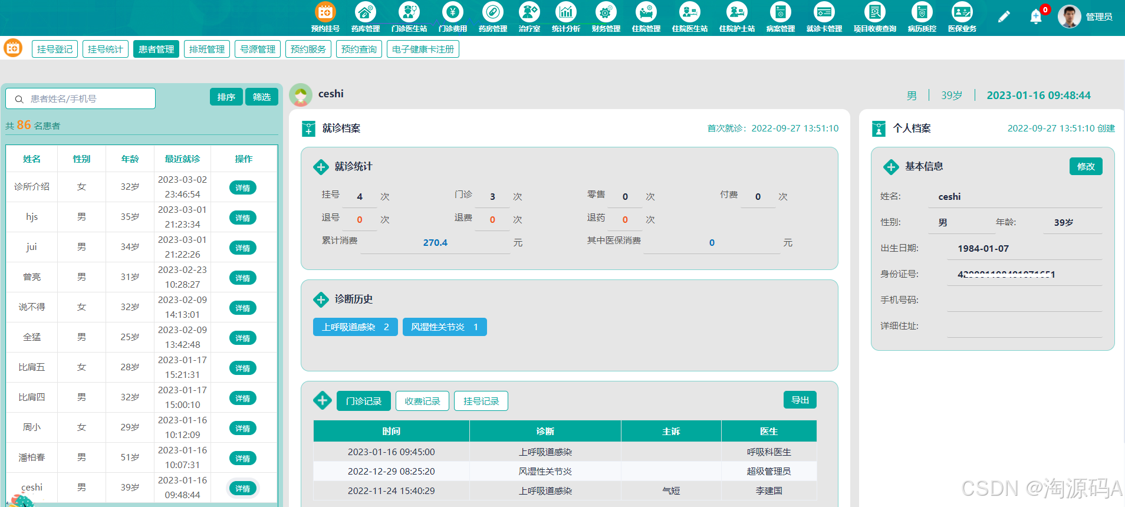
Task: Click the orange calendar icon beside 挂号登记
Action: pyautogui.click(x=13, y=48)
